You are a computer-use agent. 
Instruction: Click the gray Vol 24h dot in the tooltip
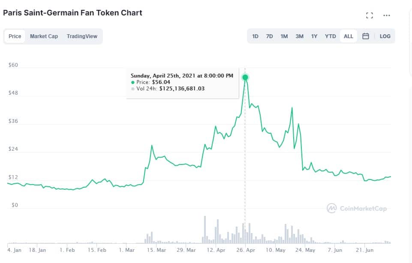click(x=133, y=89)
